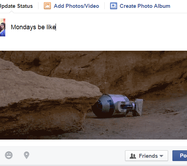
Task: Click the R2-D2 droid in the attached GIF
Action: point(118,106)
